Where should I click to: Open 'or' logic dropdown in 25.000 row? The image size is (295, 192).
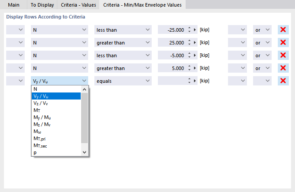click(x=262, y=42)
